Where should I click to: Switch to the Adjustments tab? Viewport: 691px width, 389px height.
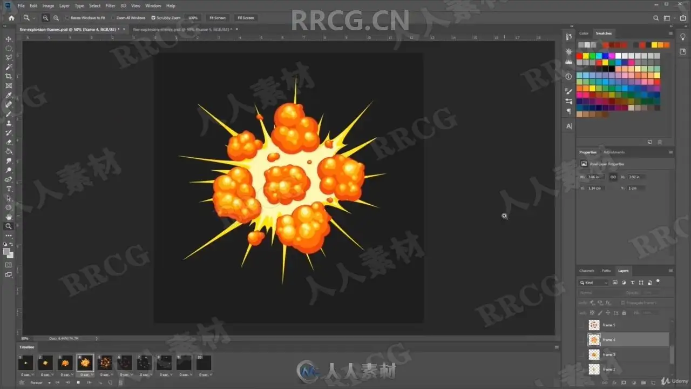click(x=614, y=152)
